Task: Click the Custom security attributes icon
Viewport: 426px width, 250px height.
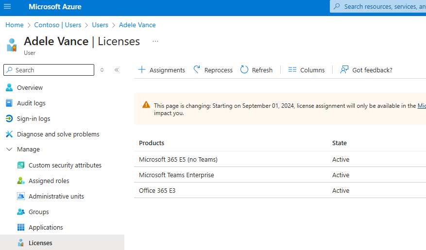Action: point(21,165)
